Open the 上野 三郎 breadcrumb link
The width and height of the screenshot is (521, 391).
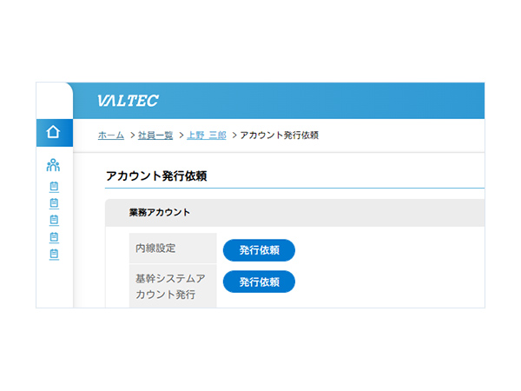click(207, 136)
